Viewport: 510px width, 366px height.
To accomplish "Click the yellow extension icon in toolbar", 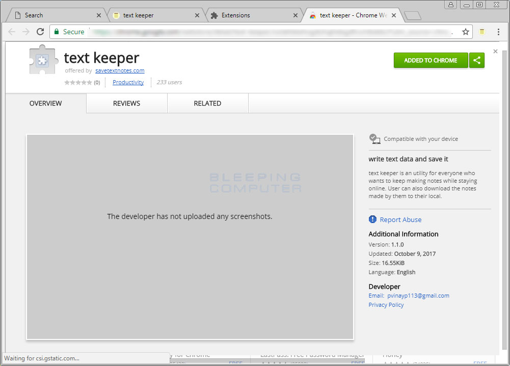I will click(x=481, y=32).
